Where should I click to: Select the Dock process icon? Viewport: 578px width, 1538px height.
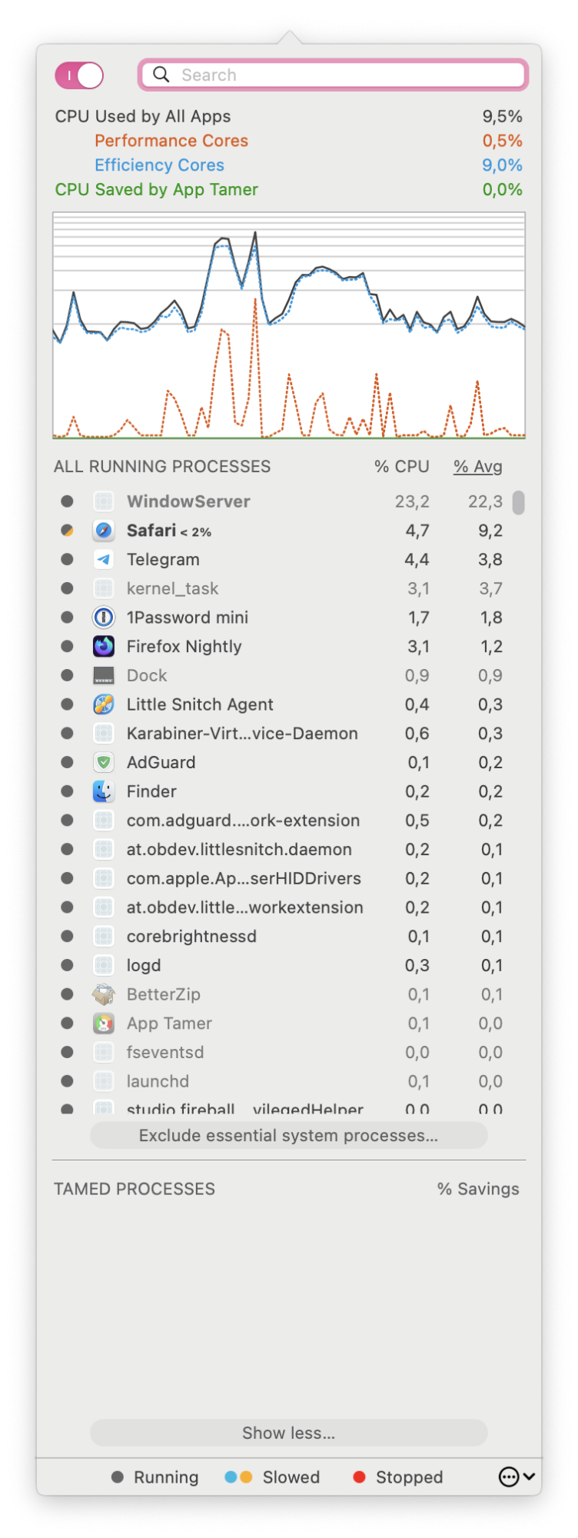point(103,674)
